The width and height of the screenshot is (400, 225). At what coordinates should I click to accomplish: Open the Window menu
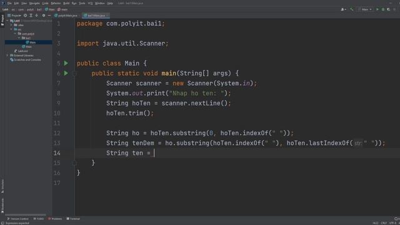coord(100,3)
